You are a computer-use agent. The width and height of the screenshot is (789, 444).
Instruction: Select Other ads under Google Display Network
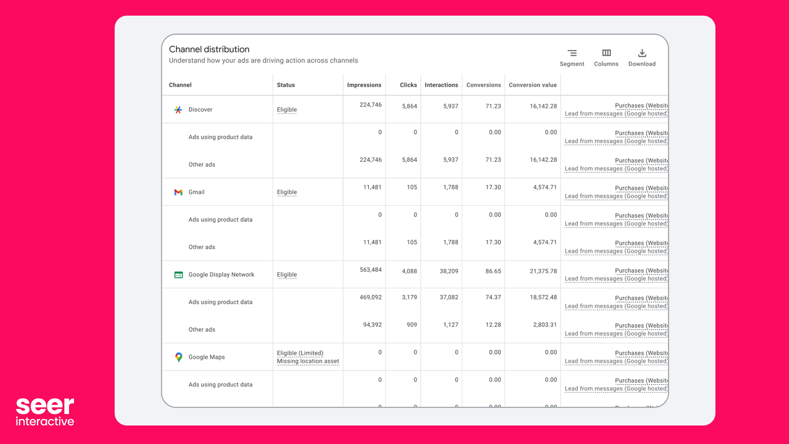click(x=202, y=330)
